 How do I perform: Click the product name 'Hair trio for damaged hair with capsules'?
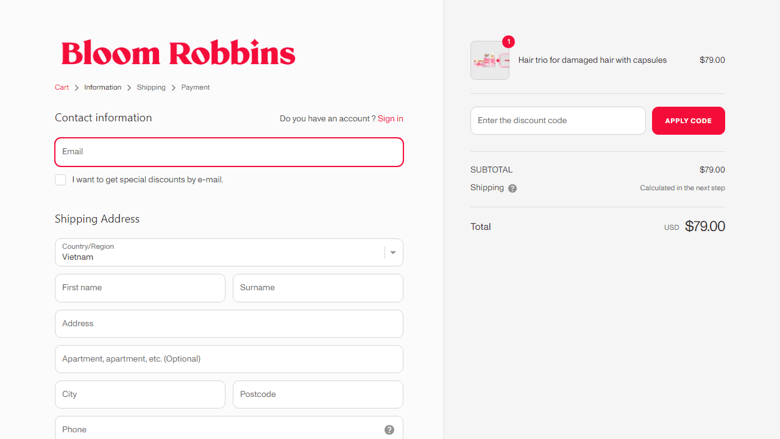click(592, 60)
